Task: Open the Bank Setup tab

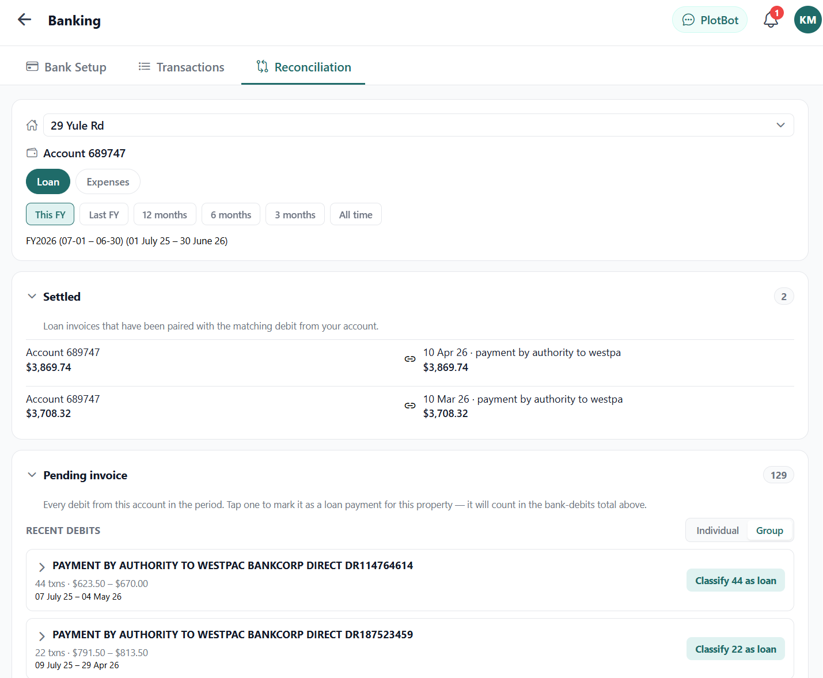Action: (66, 67)
